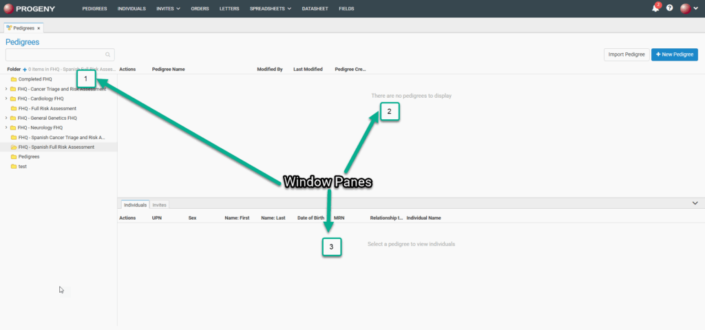
Task: Open the user profile avatar menu
Action: coord(686,8)
